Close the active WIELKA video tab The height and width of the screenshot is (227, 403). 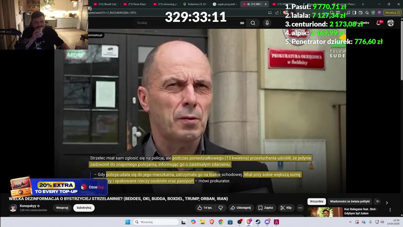[x=265, y=4]
